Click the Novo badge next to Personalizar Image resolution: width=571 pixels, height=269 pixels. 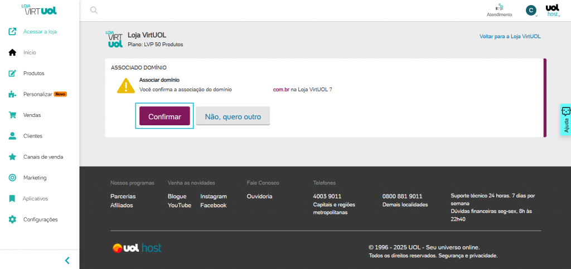(60, 94)
